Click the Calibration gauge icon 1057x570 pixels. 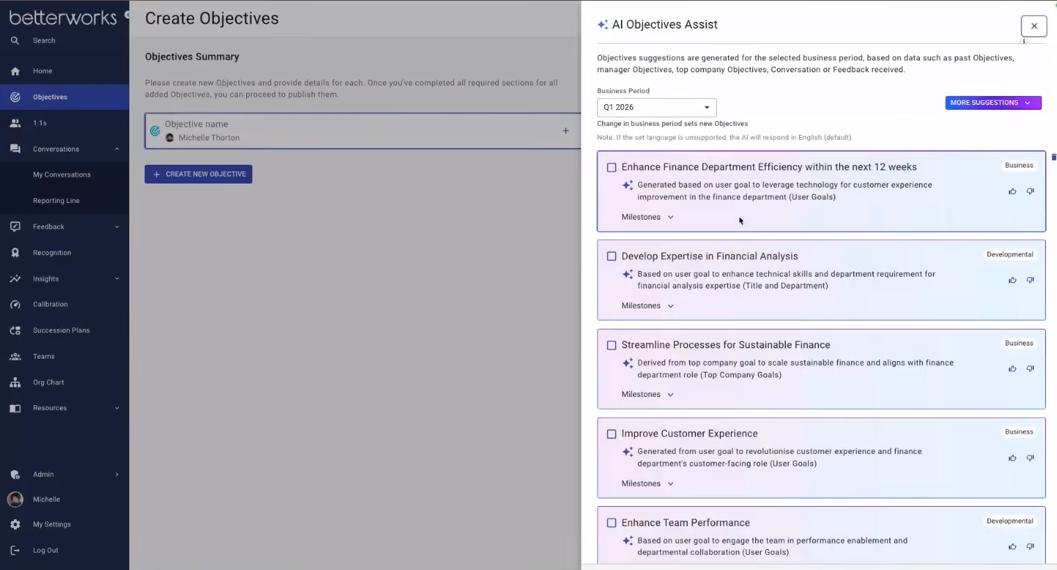[15, 304]
